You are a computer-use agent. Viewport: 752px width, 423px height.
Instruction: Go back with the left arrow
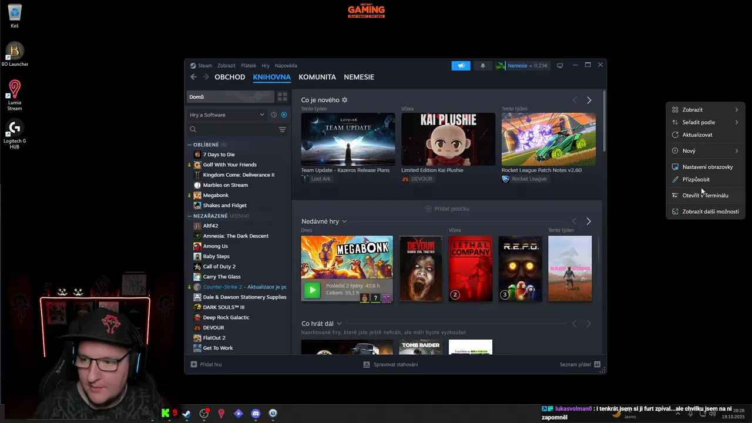coord(194,77)
